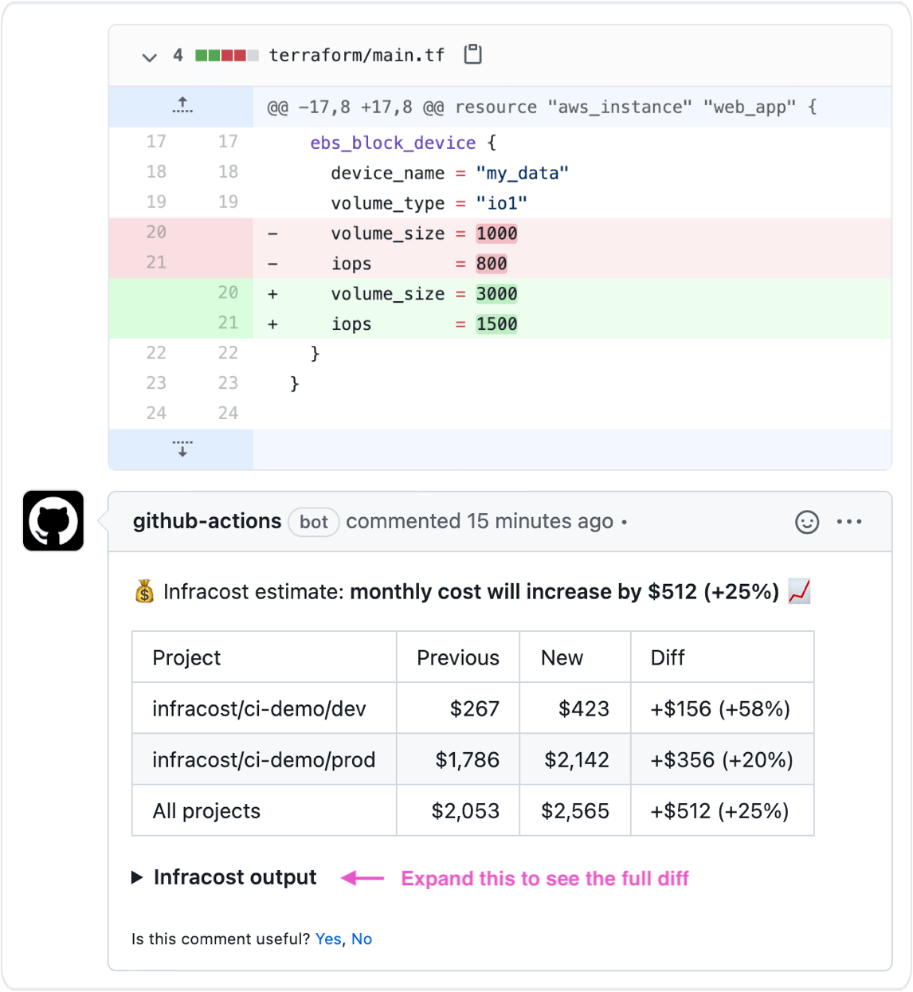Click the +$156 (+58%) diff cell
This screenshot has width=913, height=992.
tap(723, 708)
